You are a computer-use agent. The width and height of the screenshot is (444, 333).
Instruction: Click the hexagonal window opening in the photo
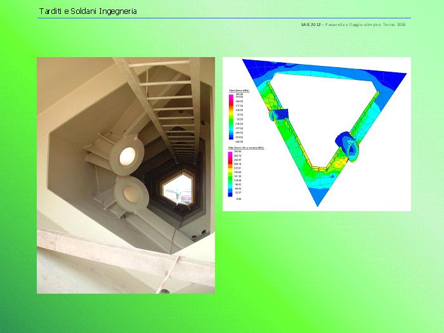tap(176, 188)
